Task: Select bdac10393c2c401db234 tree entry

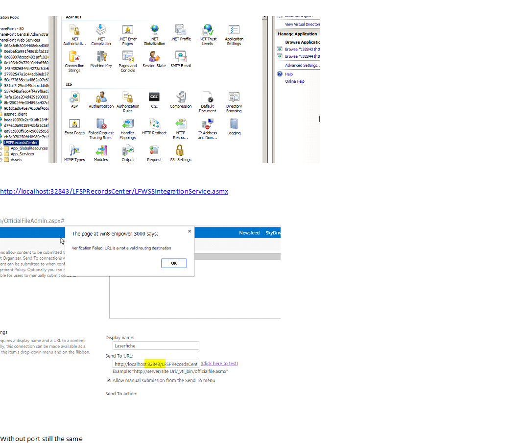Action: coord(26,120)
